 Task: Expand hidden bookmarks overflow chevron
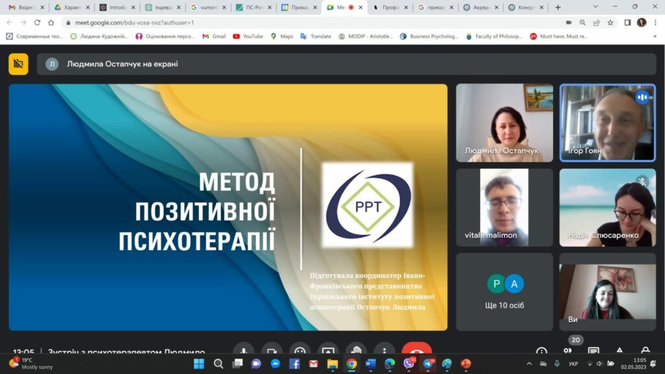click(655, 36)
